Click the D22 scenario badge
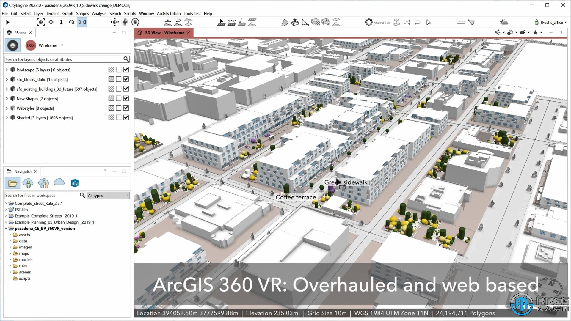The width and height of the screenshot is (571, 321). 31,45
